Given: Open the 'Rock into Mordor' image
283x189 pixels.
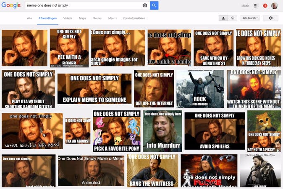Looking at the screenshot, I should point(200,89).
